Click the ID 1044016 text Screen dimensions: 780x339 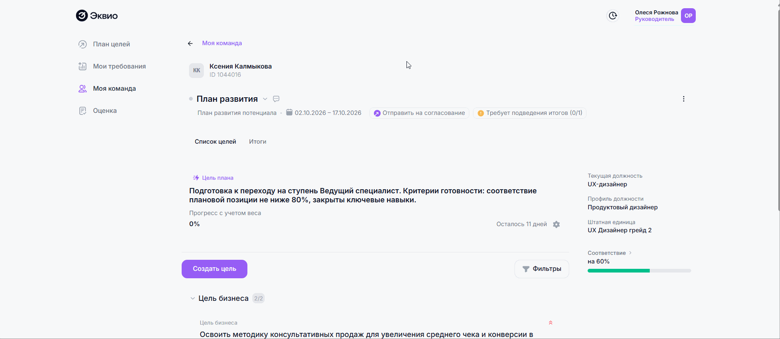pyautogui.click(x=225, y=75)
